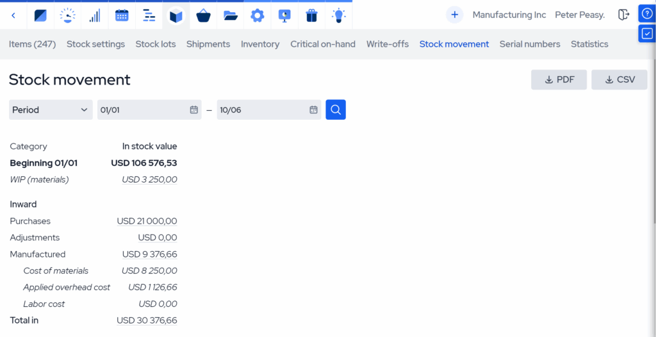656x337 pixels.
Task: Click the gift box icon
Action: coord(311,15)
